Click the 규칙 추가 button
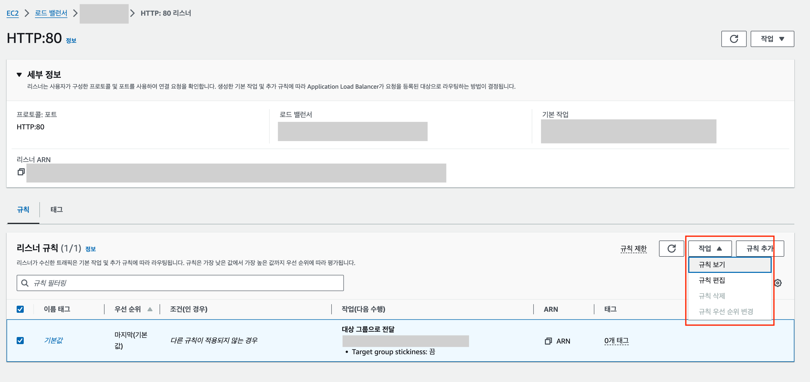The image size is (810, 382). 760,249
